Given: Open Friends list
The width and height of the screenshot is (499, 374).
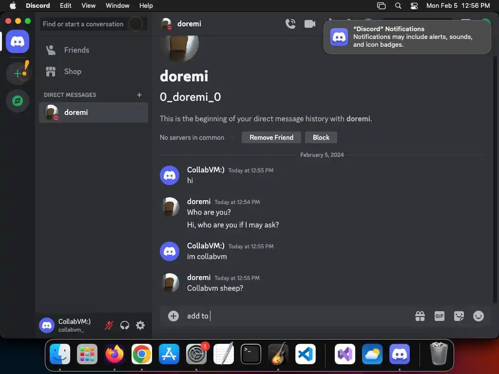Looking at the screenshot, I should (x=94, y=50).
